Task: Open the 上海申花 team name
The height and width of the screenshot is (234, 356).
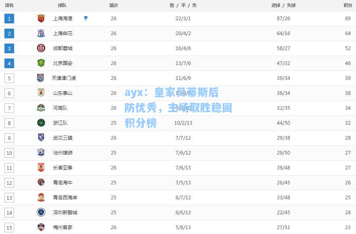Action: [63, 33]
